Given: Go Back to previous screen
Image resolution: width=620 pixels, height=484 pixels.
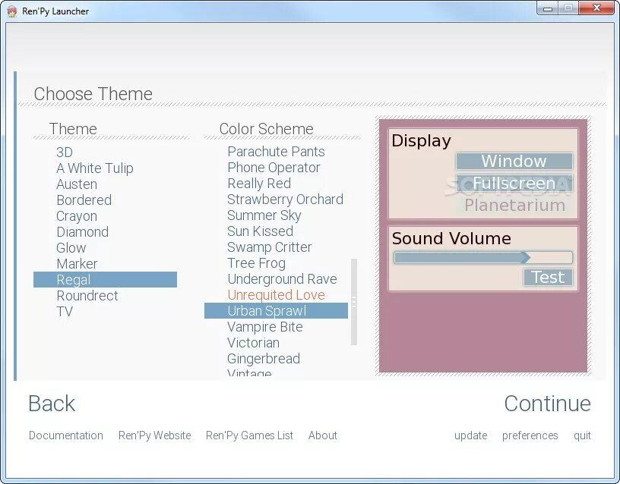Looking at the screenshot, I should coord(52,404).
